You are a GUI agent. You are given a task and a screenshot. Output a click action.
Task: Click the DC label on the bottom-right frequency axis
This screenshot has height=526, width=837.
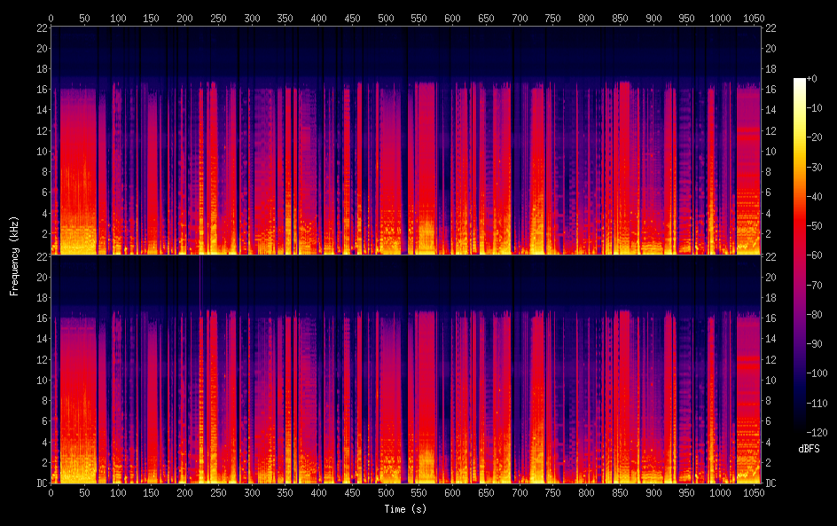pyautogui.click(x=771, y=483)
